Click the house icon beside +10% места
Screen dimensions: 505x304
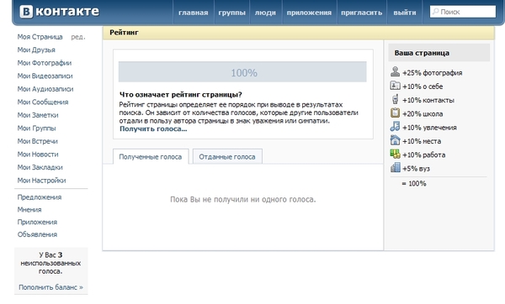(395, 140)
